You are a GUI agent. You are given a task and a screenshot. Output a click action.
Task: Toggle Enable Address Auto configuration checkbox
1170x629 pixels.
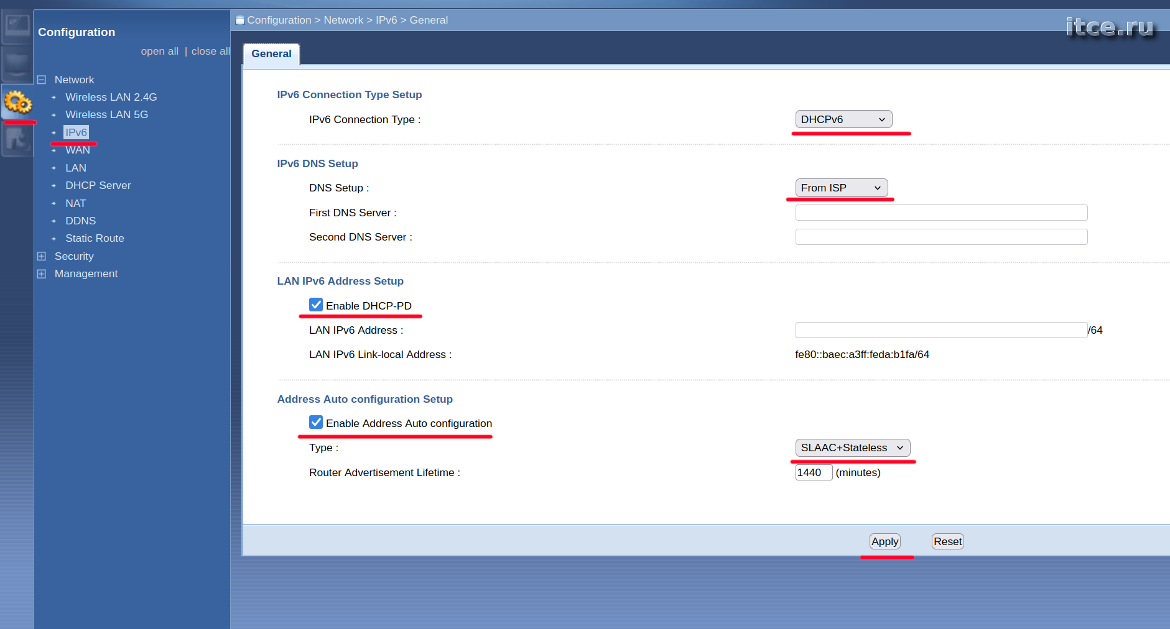point(316,422)
